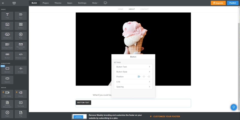Select the Gallery element
Viewport: 240px width, 120px height.
point(21,26)
